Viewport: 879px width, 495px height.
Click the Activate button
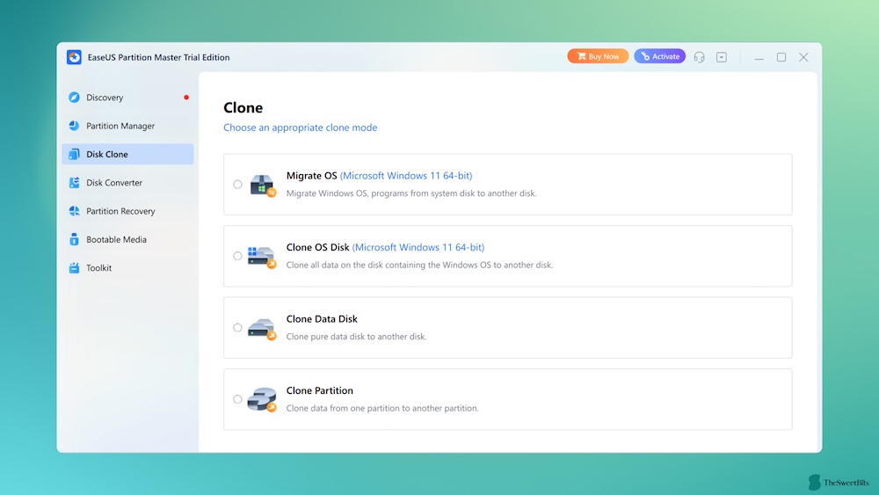click(660, 56)
